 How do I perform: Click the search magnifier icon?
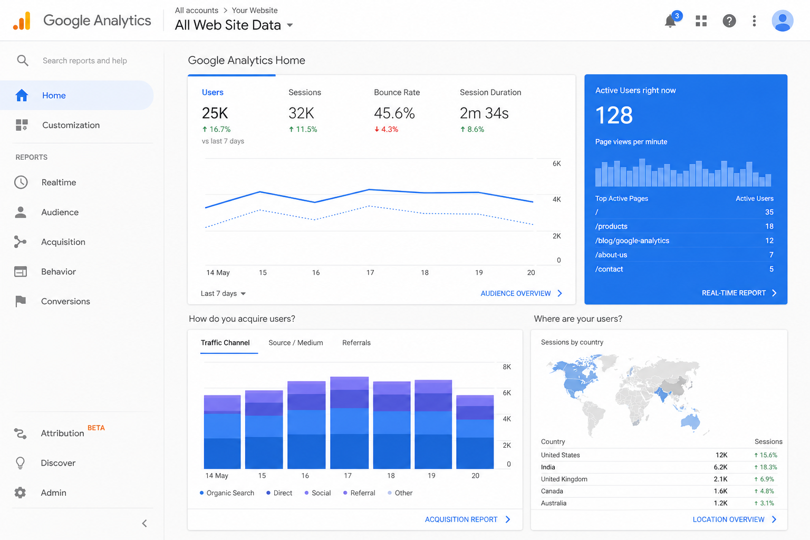click(23, 61)
